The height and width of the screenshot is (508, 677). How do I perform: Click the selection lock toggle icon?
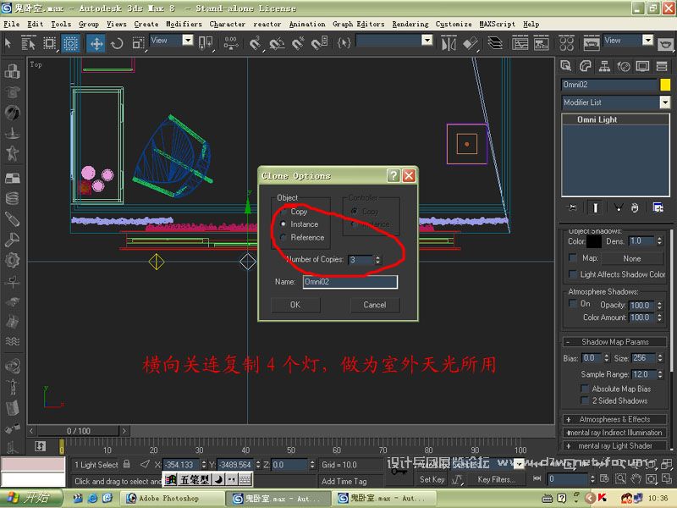(127, 465)
